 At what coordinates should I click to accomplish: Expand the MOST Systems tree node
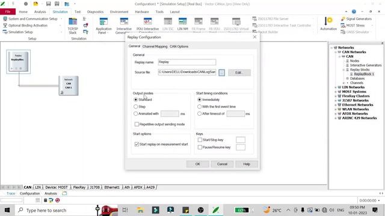[336, 92]
